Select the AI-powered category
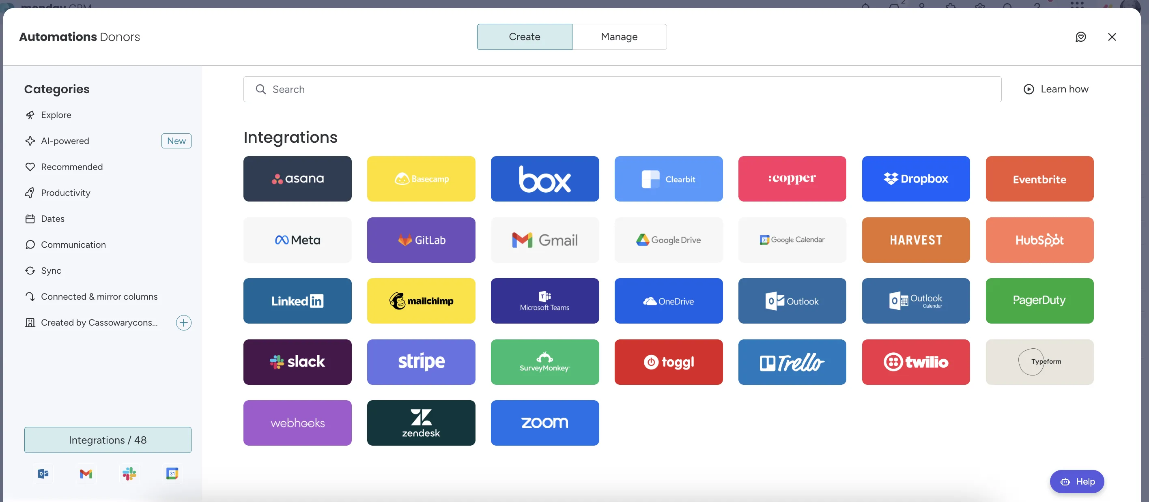Viewport: 1149px width, 502px height. point(108,141)
